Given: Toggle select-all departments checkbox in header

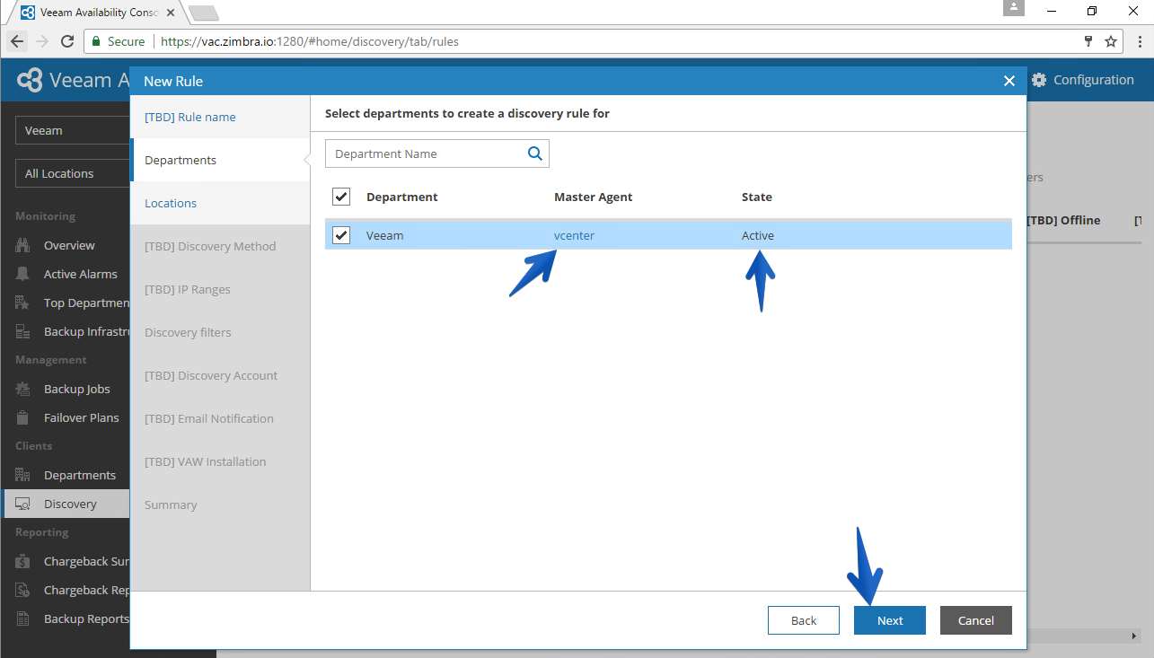Looking at the screenshot, I should 341,197.
